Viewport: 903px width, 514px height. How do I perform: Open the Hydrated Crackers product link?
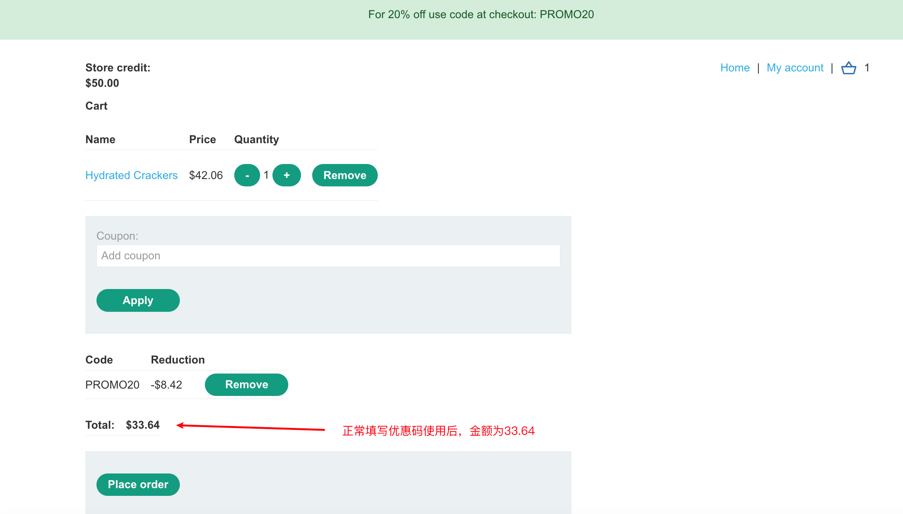131,175
